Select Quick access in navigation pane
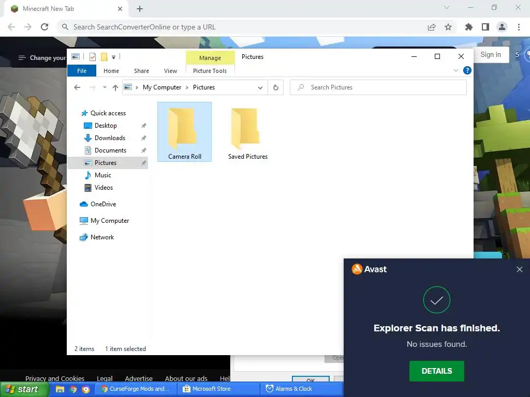 [108, 113]
